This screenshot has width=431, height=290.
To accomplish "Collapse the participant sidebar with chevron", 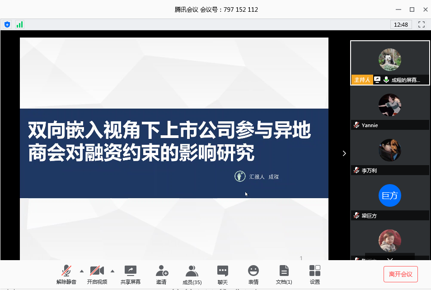I will (x=344, y=153).
